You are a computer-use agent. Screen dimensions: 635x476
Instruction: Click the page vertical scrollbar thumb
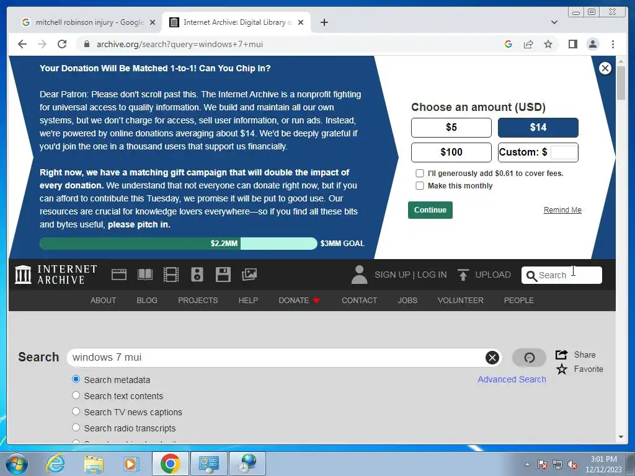click(621, 82)
